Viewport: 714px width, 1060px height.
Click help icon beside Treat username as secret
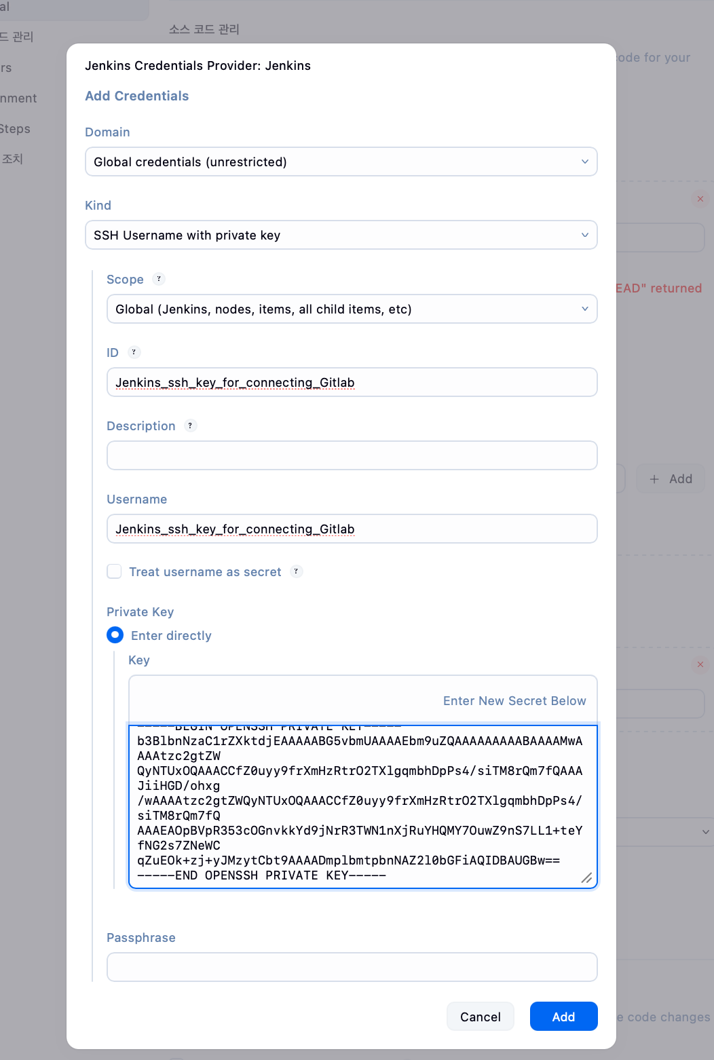pyautogui.click(x=296, y=571)
